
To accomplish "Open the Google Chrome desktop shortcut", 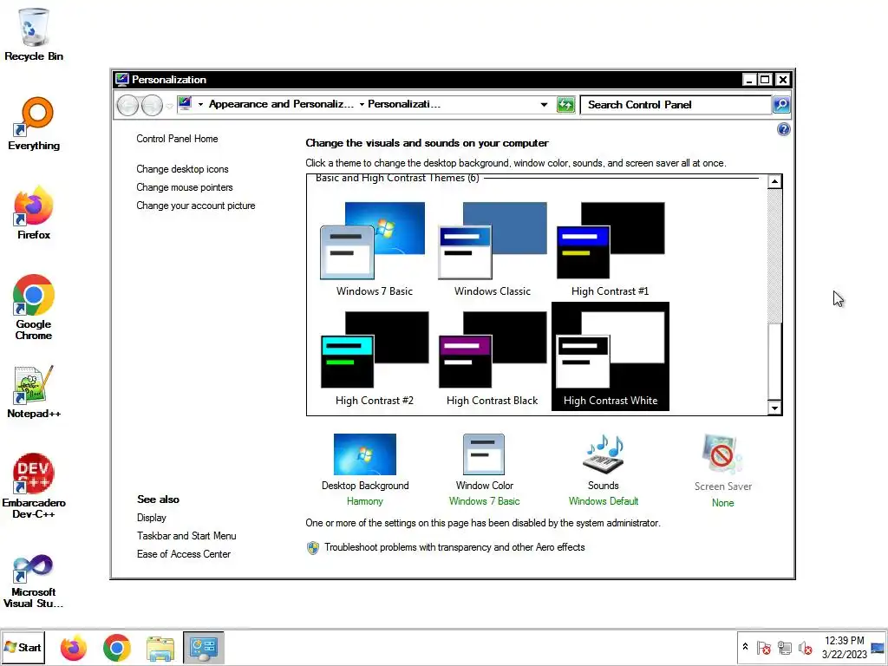I will (34, 308).
